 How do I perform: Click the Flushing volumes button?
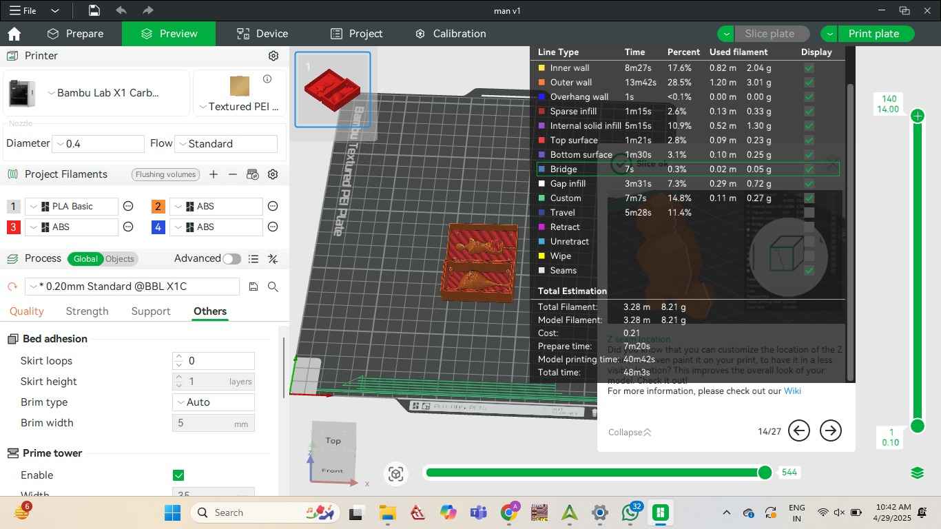[x=165, y=174]
